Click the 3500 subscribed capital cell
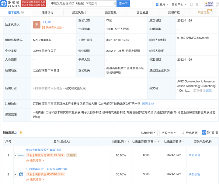This screenshot has width=219, height=184. click(x=146, y=174)
